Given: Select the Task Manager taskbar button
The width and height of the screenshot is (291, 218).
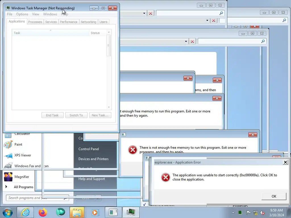Looking at the screenshot, I should 131,212.
